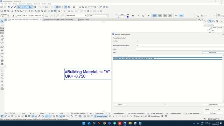Click the blue pen color swatch

127,17
